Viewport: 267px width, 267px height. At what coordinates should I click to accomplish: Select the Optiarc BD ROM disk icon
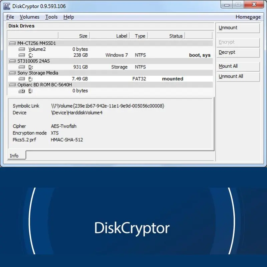13,85
